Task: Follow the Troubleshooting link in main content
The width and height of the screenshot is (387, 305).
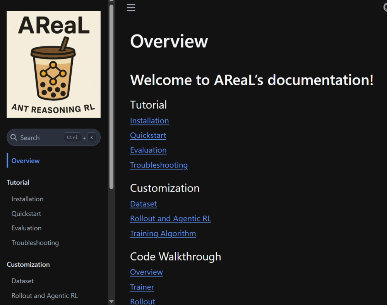Action: (159, 165)
